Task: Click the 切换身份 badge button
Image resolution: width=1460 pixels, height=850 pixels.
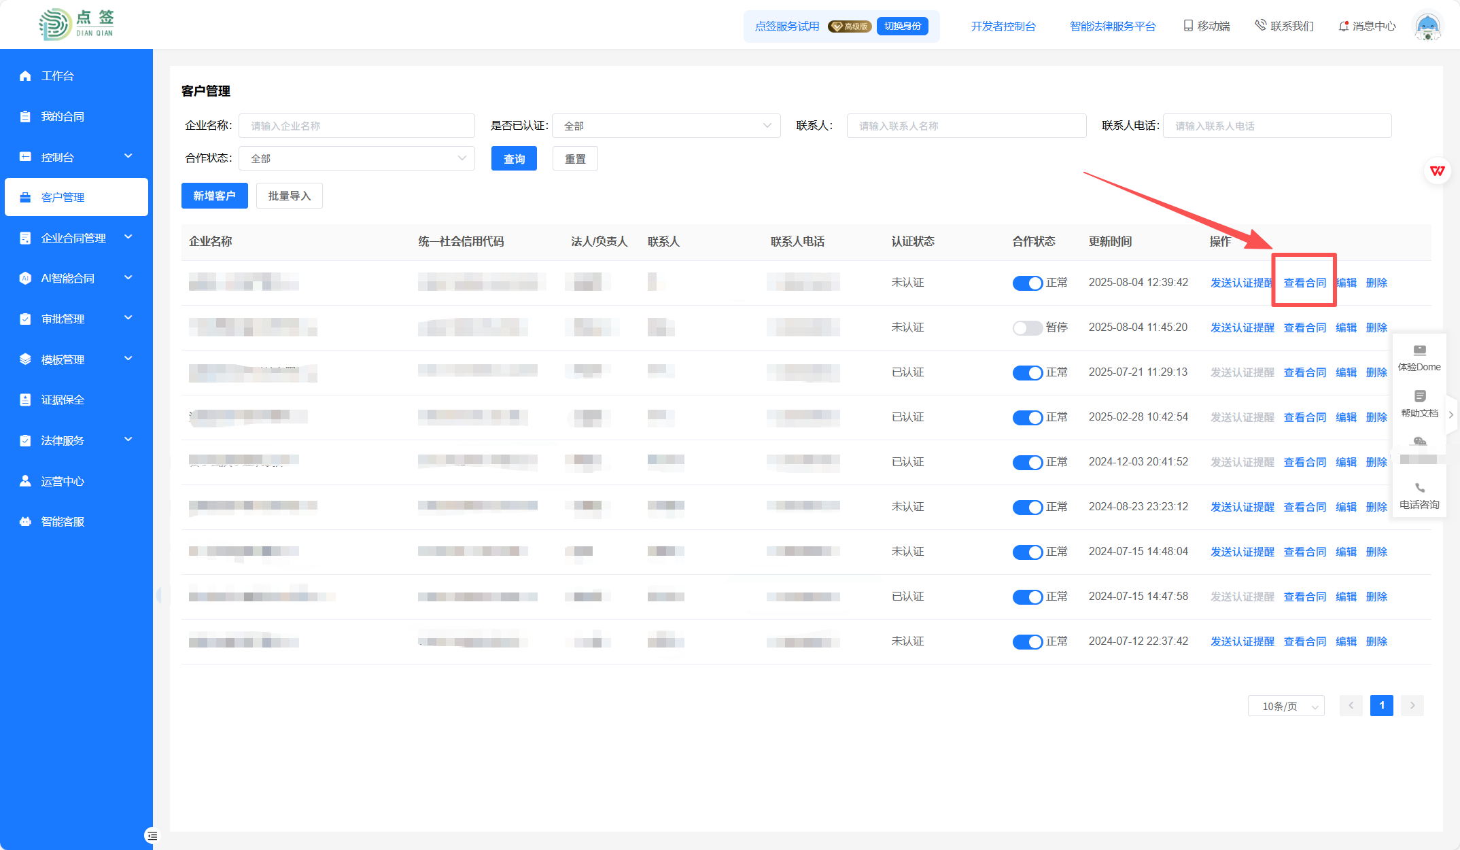Action: click(x=902, y=26)
